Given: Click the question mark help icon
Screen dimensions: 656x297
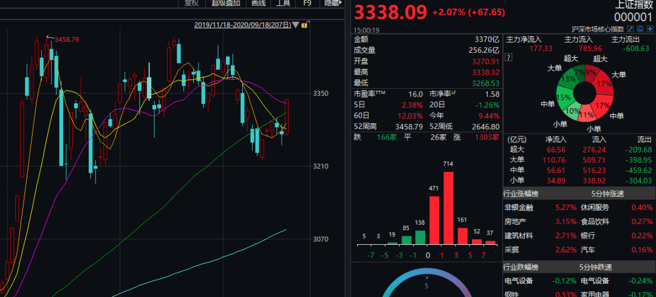Looking at the screenshot, I should (x=508, y=58).
